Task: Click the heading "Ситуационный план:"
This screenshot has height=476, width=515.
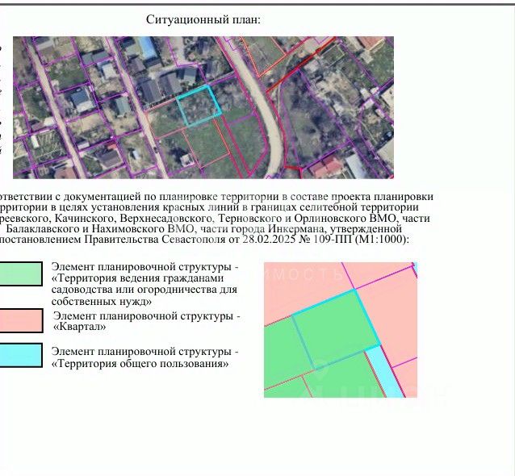Action: pos(203,19)
